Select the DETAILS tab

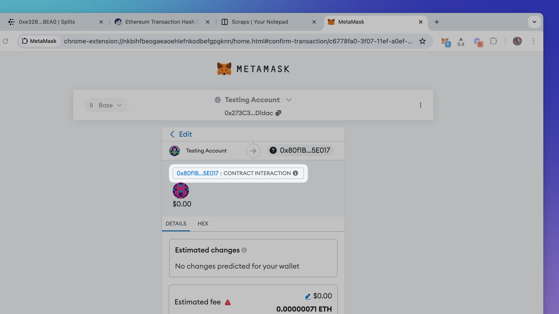[x=176, y=223]
